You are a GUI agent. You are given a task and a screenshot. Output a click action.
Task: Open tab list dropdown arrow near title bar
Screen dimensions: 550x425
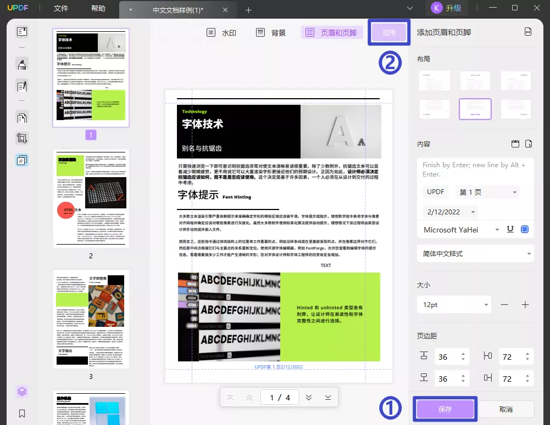pyautogui.click(x=409, y=8)
